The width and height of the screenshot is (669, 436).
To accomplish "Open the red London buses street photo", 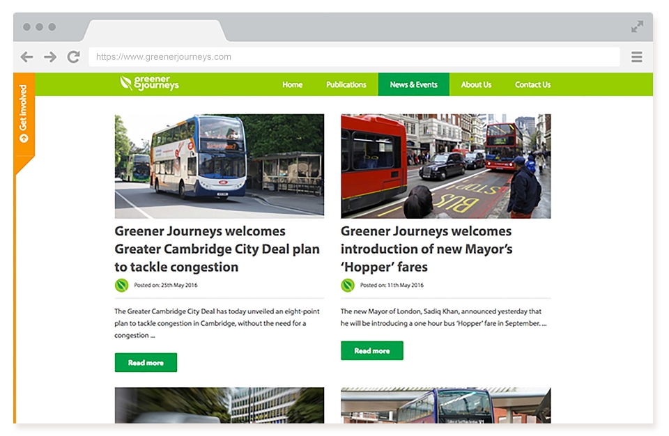I will (446, 166).
